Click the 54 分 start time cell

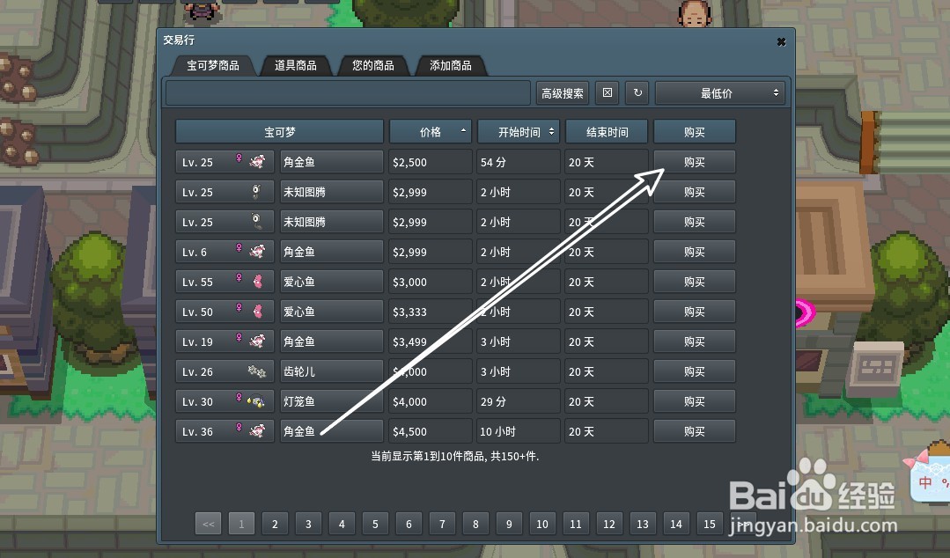pos(519,162)
